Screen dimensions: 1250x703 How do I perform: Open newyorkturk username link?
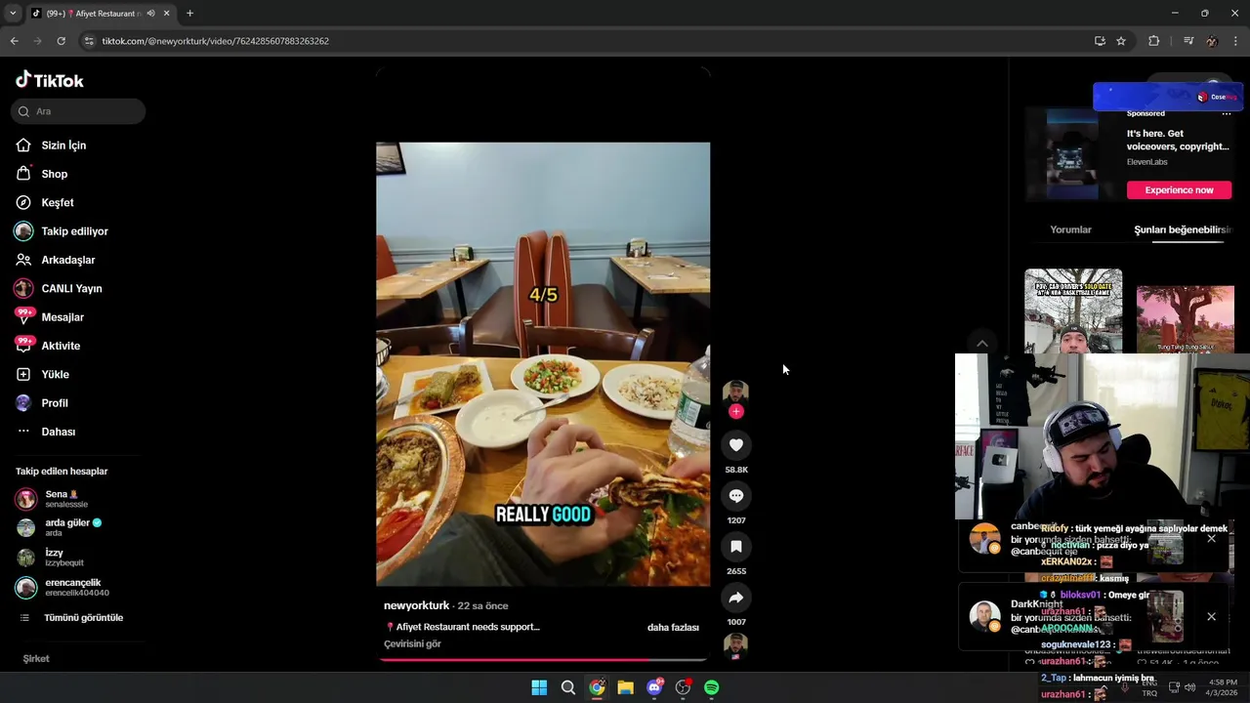417,605
